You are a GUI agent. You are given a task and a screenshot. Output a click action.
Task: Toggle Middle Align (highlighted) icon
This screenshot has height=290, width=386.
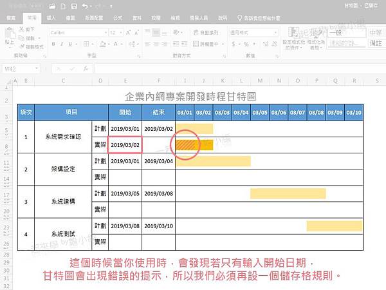click(156, 32)
